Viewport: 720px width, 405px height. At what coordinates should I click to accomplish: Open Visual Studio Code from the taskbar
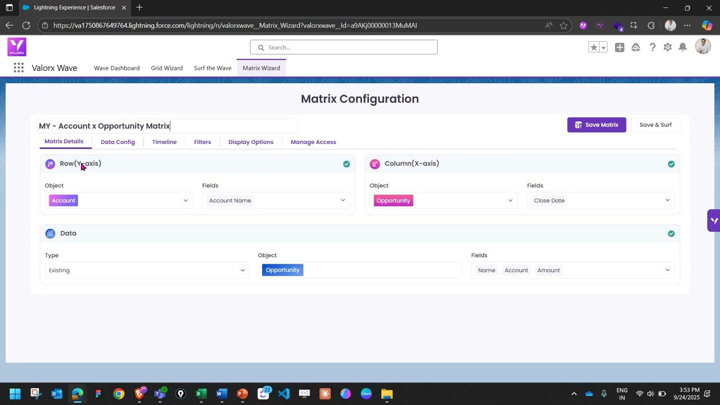283,394
